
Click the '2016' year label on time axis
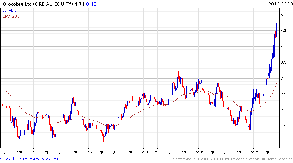pos(254,152)
